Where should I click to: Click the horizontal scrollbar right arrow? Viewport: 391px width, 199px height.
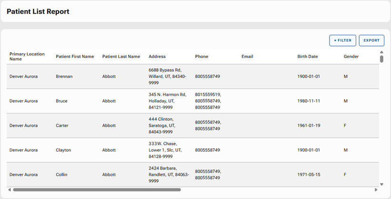(376, 190)
